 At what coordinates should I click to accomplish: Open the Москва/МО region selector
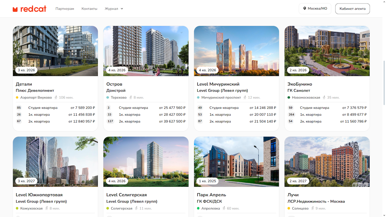coord(315,9)
